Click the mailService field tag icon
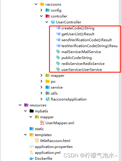Screen dimensions: 122x161 [58, 52]
